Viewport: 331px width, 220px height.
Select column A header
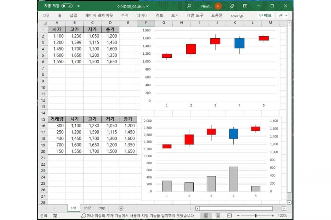[57, 23]
